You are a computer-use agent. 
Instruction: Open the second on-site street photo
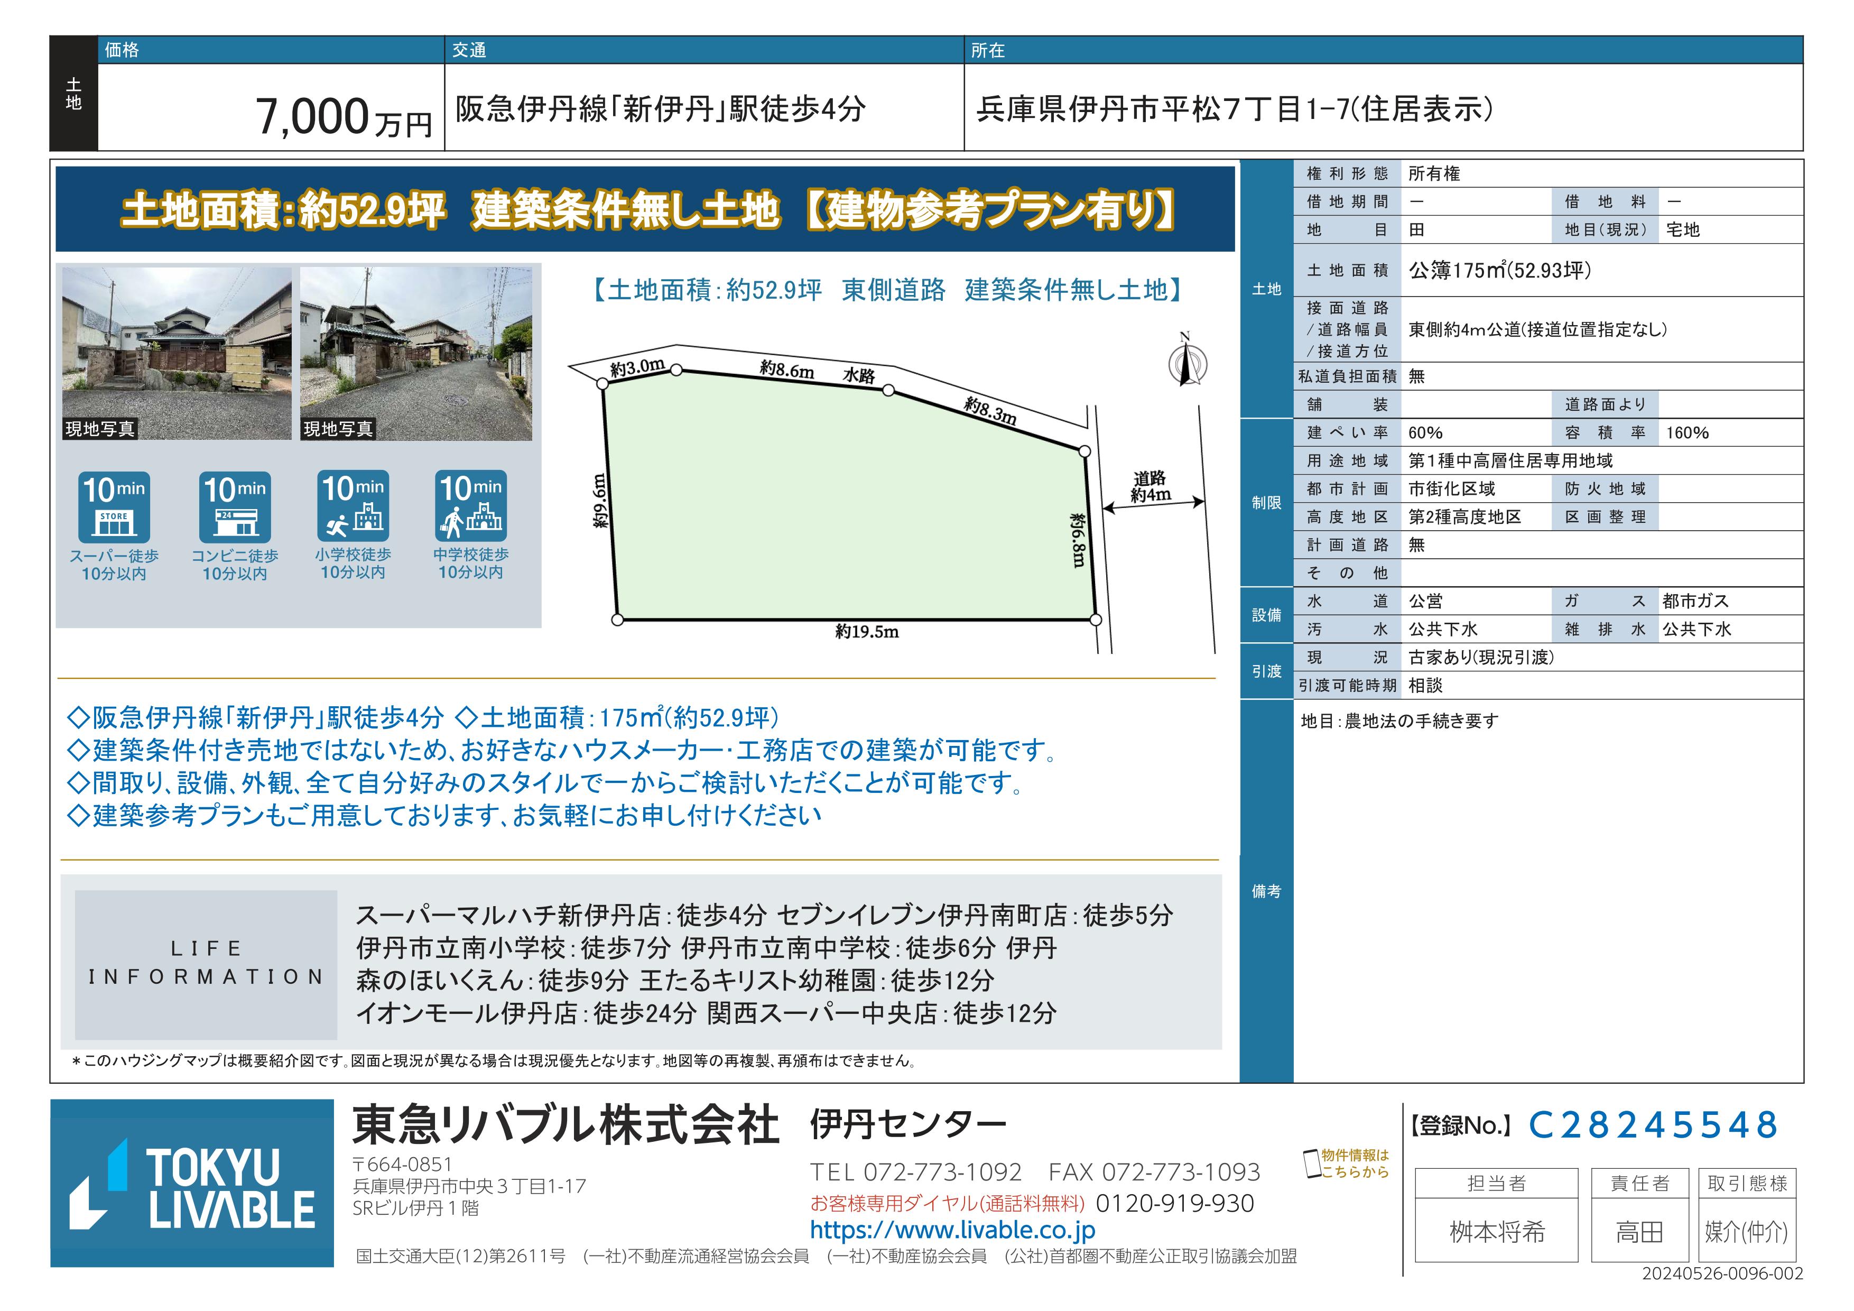pyautogui.click(x=416, y=353)
